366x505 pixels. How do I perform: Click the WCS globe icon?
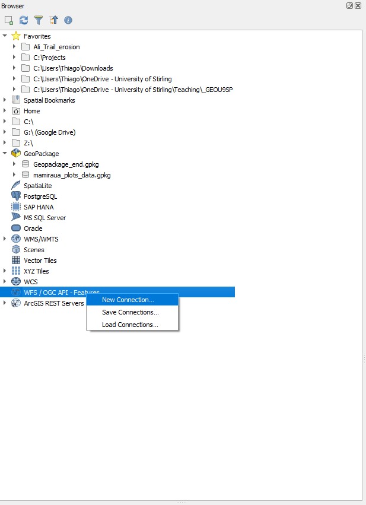click(16, 281)
